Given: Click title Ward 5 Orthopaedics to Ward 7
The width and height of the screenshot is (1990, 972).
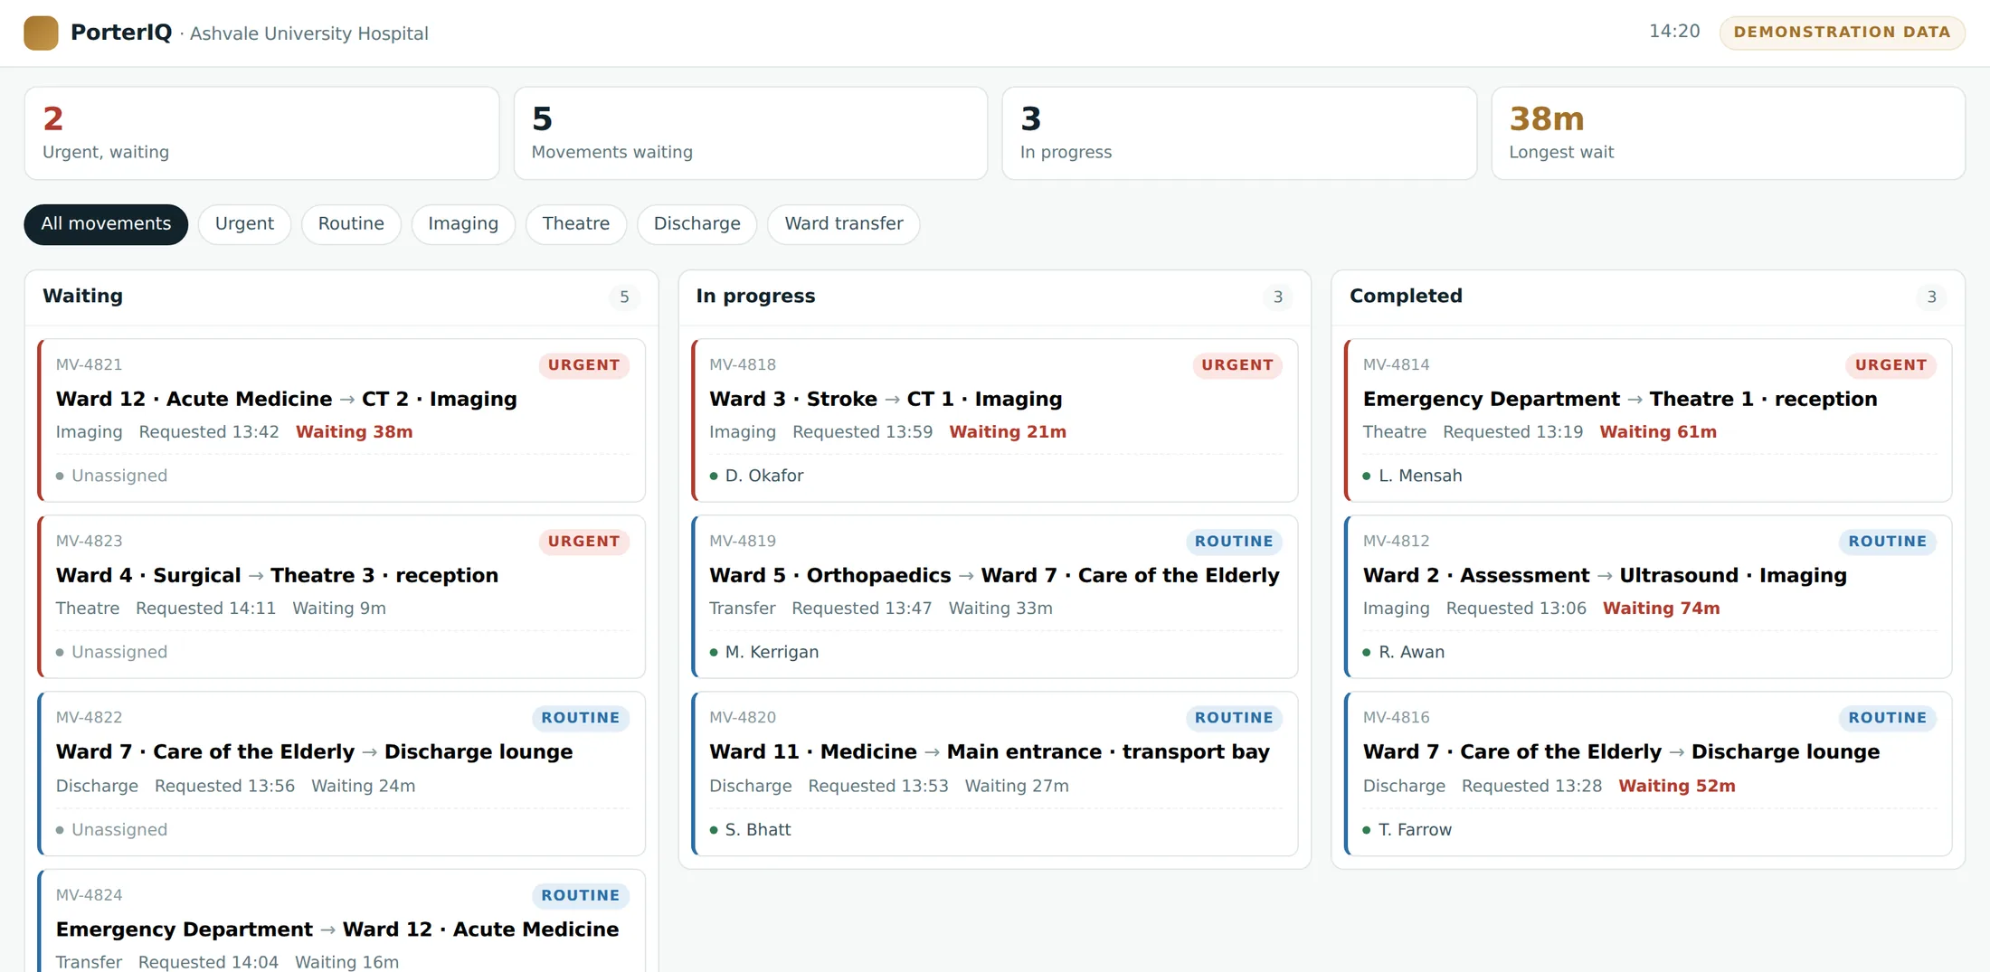Looking at the screenshot, I should [x=994, y=575].
